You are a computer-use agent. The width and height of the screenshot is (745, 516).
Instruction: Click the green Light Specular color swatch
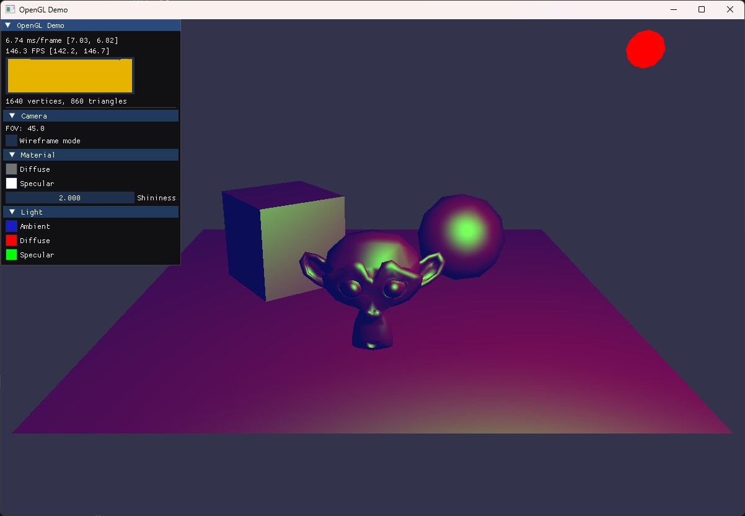[x=11, y=255]
